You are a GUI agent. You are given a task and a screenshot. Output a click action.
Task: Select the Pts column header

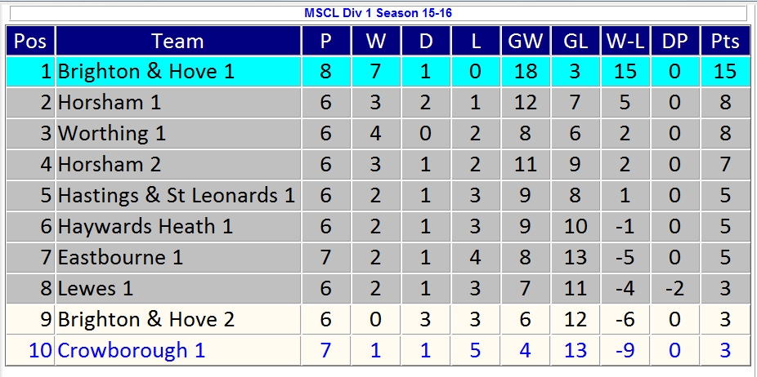point(725,41)
